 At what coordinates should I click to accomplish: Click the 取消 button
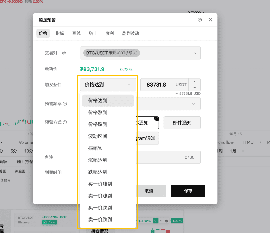coord(151,191)
